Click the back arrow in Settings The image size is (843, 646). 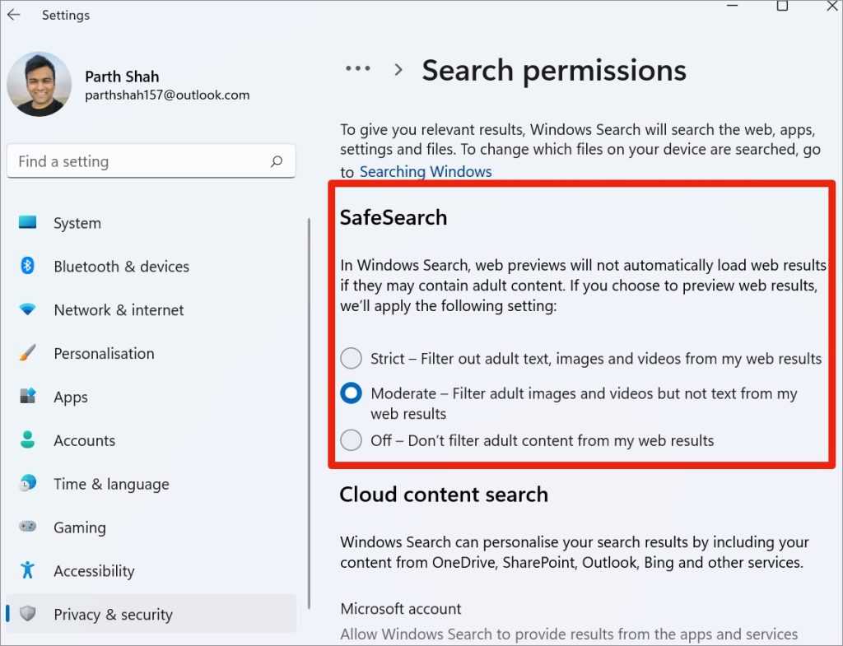(x=13, y=15)
